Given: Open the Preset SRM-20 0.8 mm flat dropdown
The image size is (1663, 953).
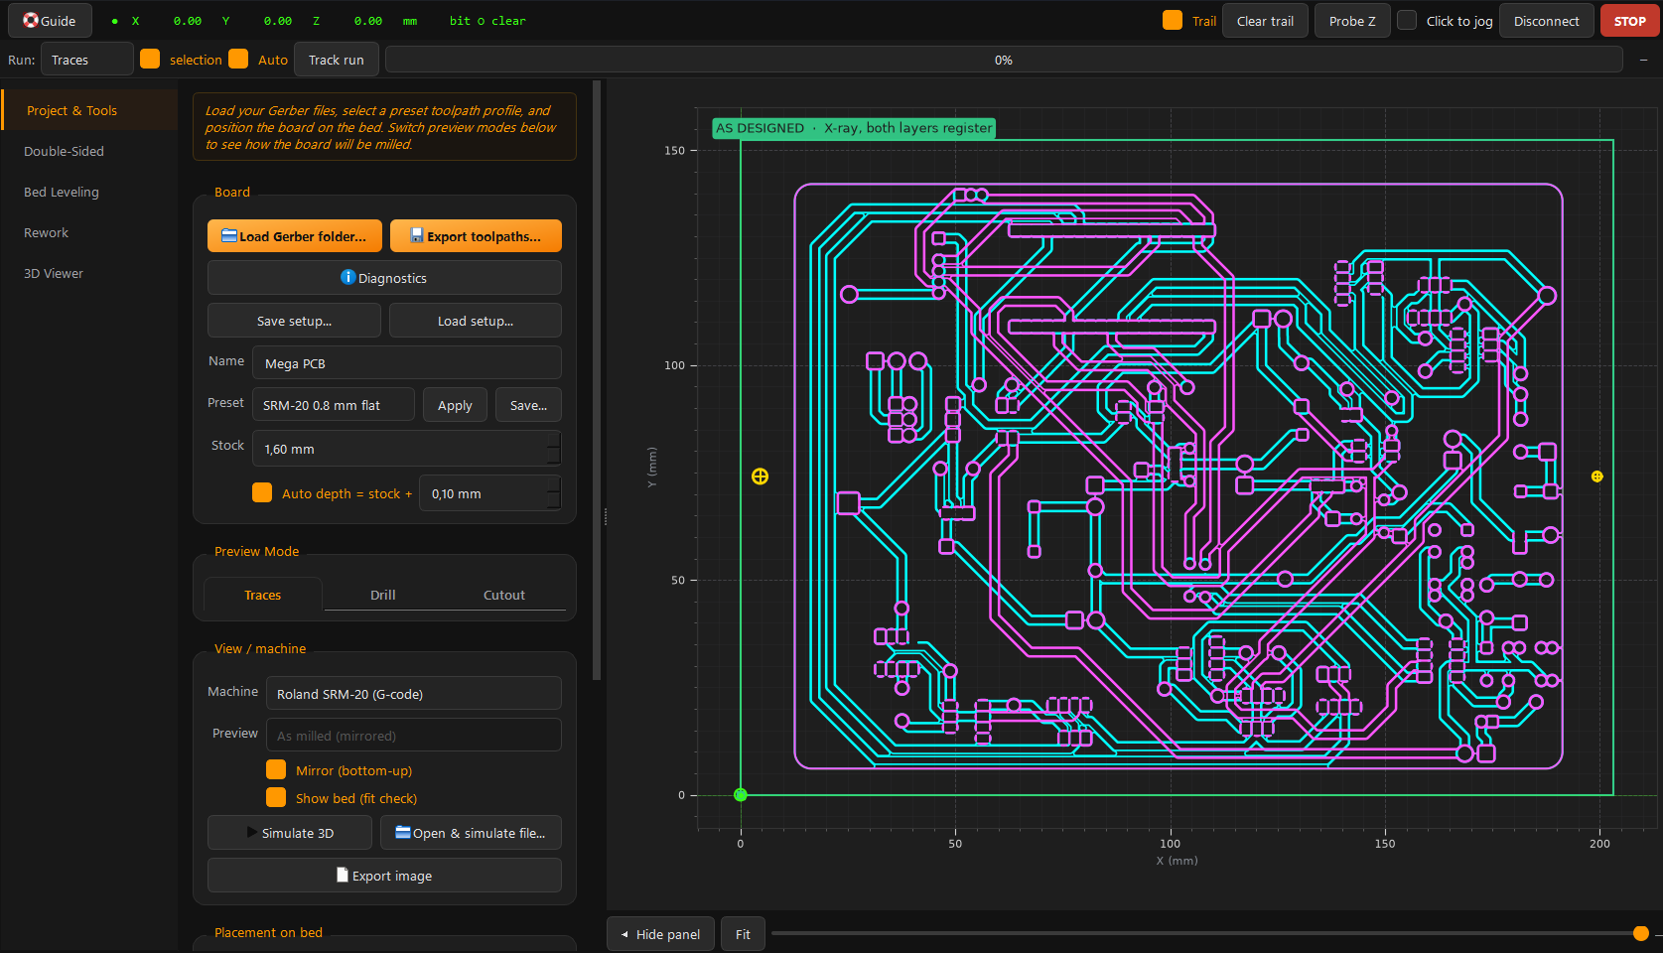Looking at the screenshot, I should click(334, 405).
